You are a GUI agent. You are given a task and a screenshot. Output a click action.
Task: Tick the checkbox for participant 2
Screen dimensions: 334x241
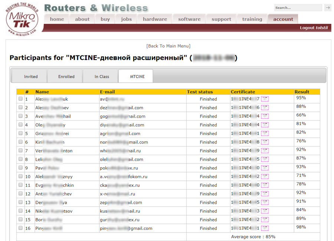(x=20, y=107)
